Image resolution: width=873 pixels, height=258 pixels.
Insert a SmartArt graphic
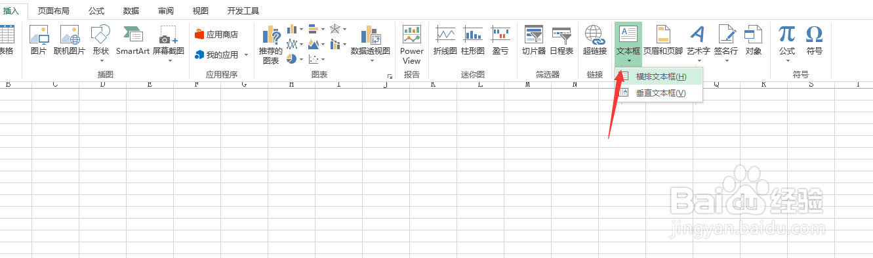133,40
